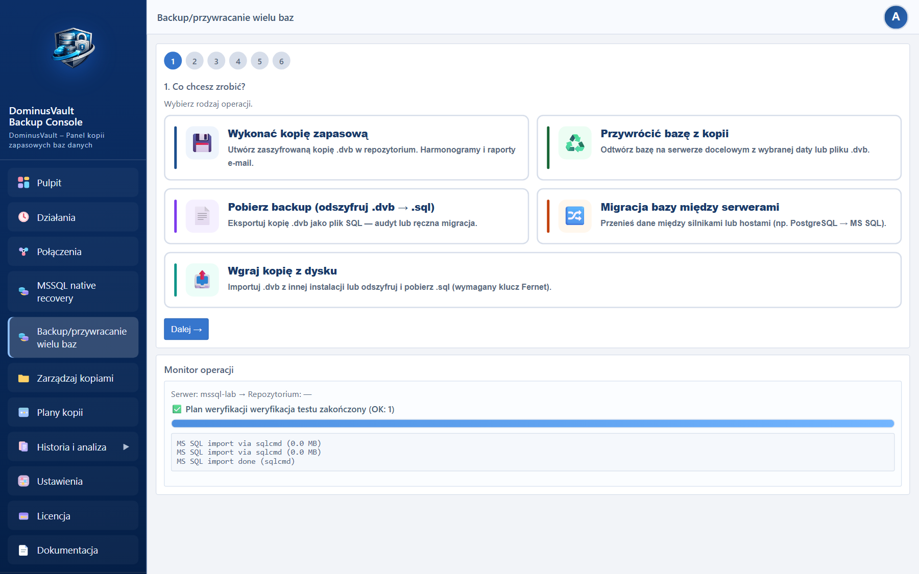Click the '1. Co chcesz zrobić?' heading
The width and height of the screenshot is (919, 574).
coord(205,87)
